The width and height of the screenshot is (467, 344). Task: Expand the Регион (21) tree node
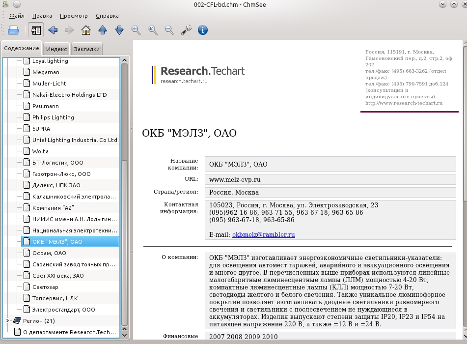click(x=7, y=321)
